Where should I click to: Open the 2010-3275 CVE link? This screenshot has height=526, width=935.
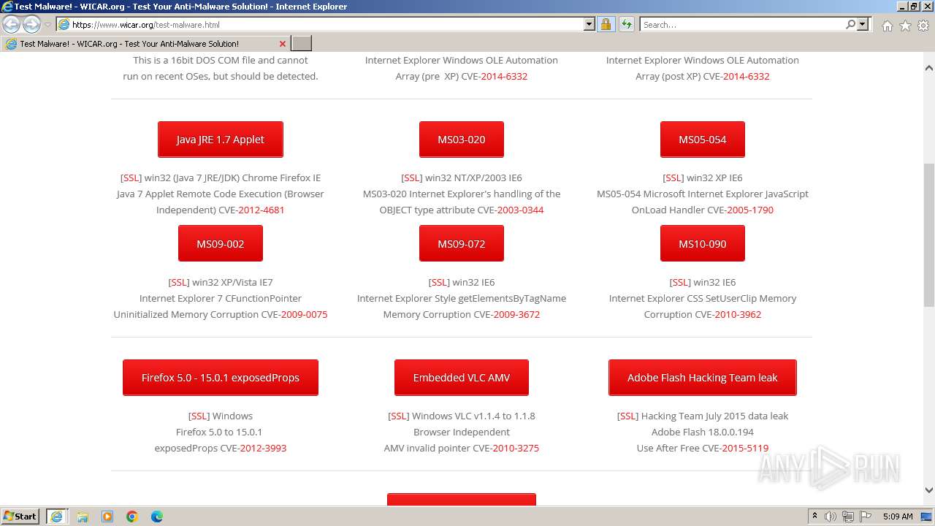click(516, 448)
